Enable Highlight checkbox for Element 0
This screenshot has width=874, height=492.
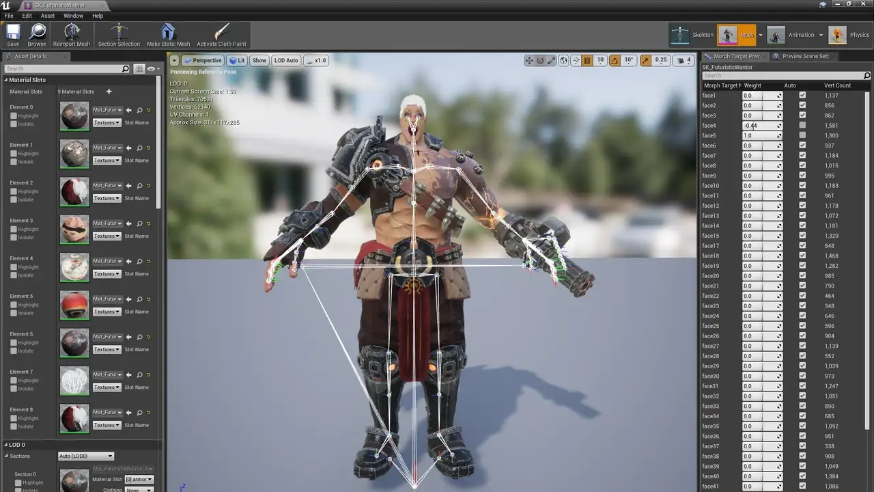pyautogui.click(x=14, y=116)
